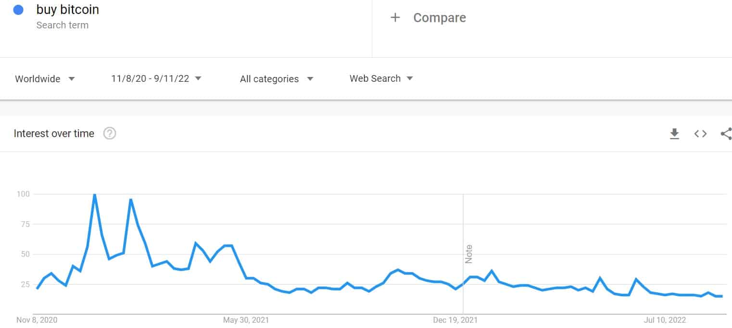Viewport: 732px width, 328px height.
Task: Click the Dec 19, 2021 axis label
Action: [454, 319]
